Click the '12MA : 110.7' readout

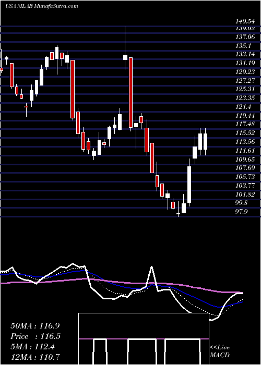(x=35, y=357)
